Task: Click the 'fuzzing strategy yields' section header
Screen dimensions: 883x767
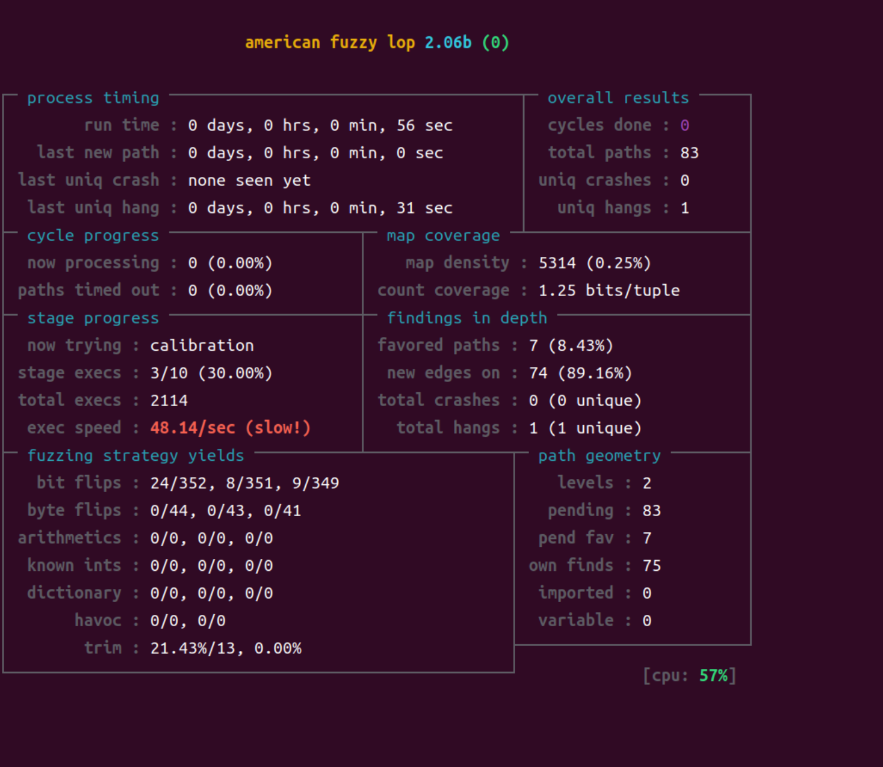Action: [136, 455]
